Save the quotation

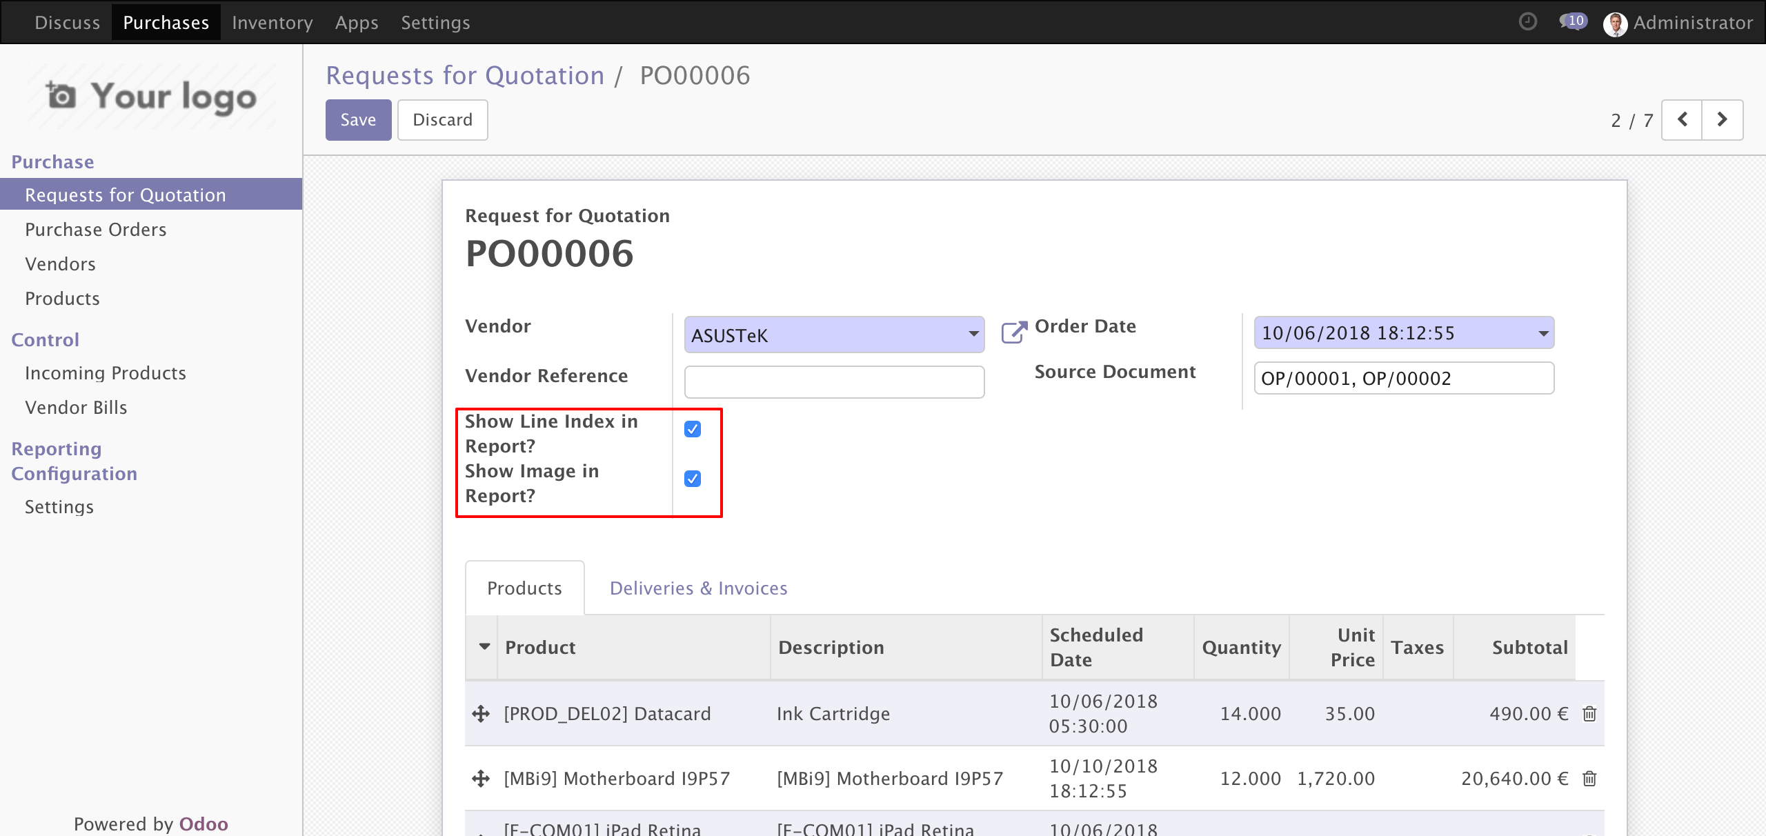pos(359,120)
